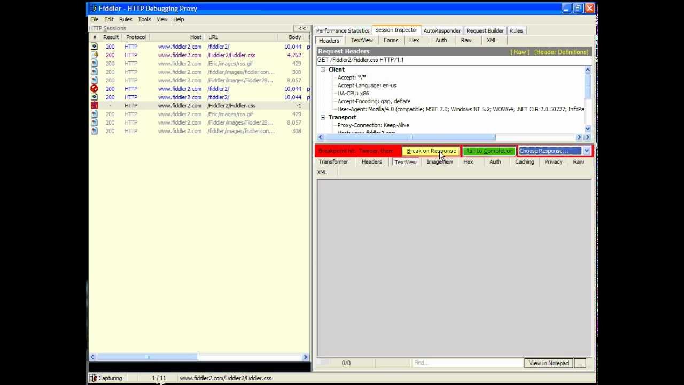Switch to the Performance Statistics tab

(343, 30)
